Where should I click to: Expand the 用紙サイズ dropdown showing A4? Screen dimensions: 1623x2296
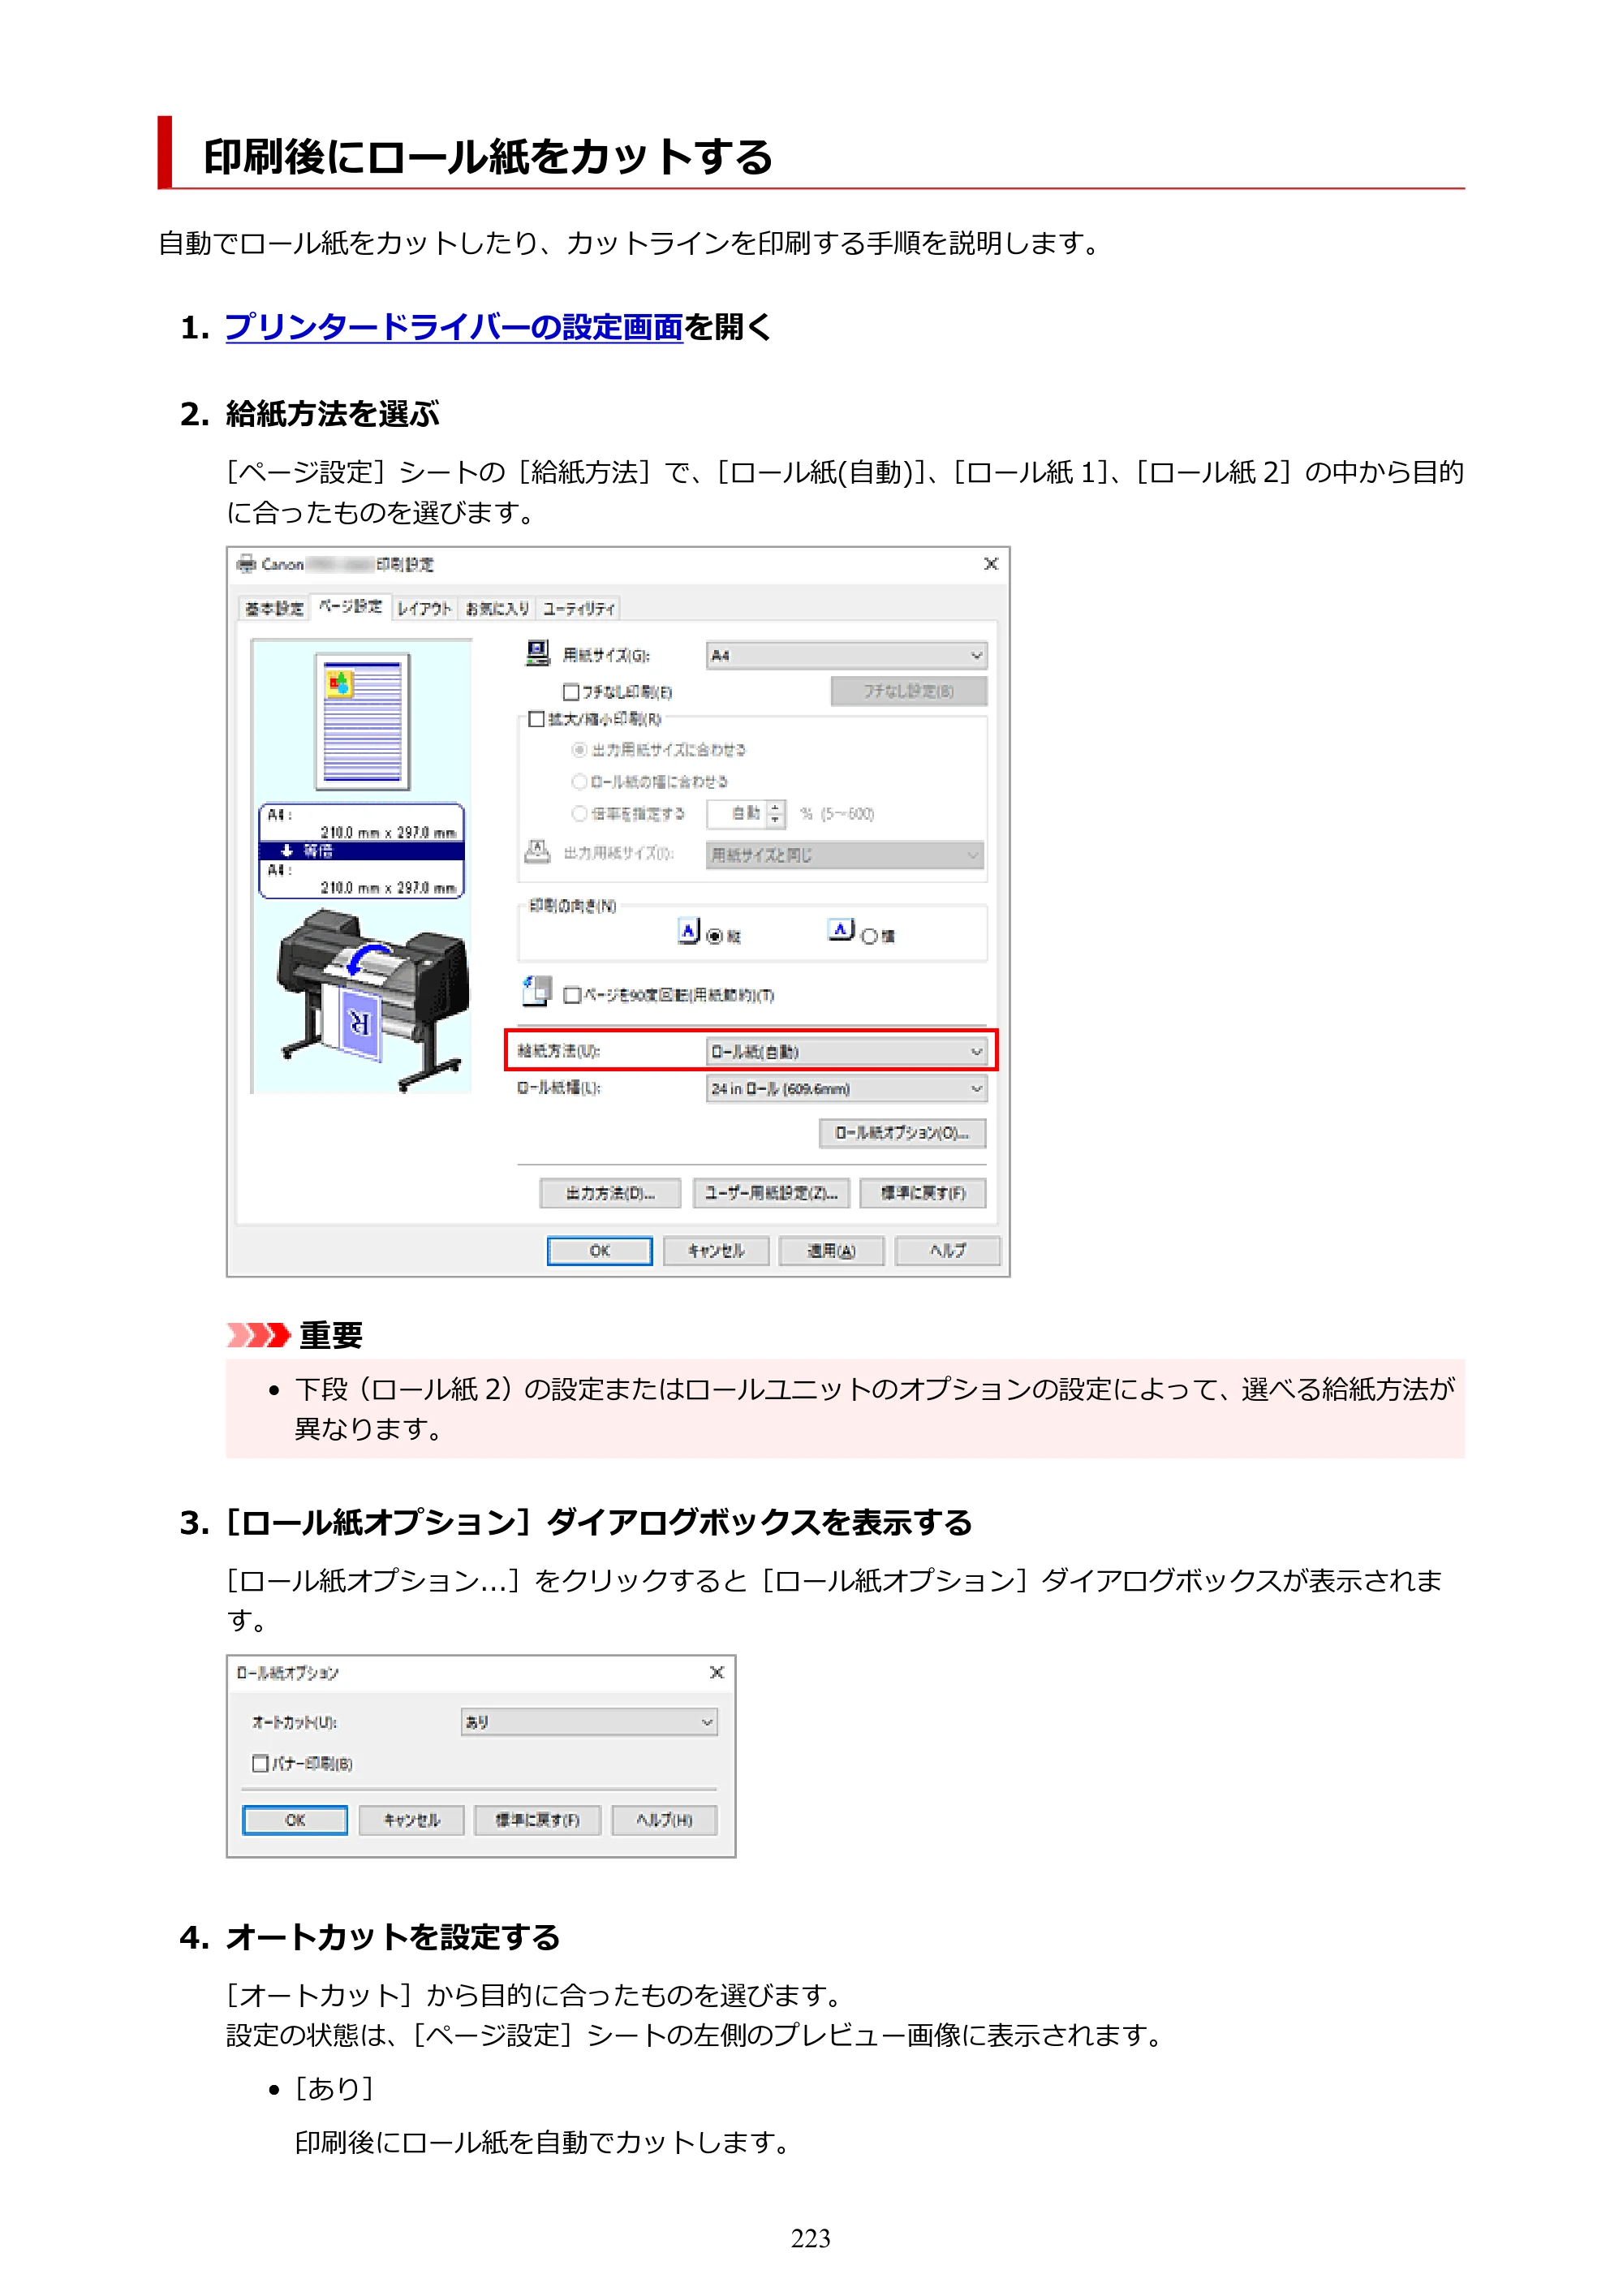(x=846, y=656)
